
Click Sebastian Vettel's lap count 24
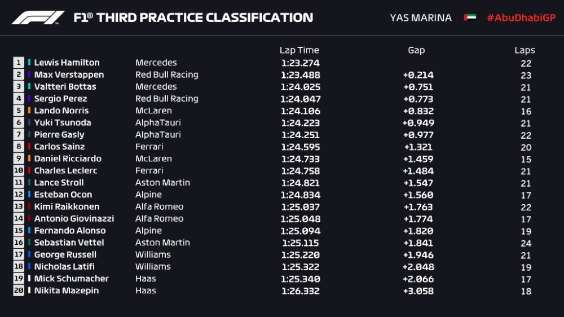pos(526,243)
